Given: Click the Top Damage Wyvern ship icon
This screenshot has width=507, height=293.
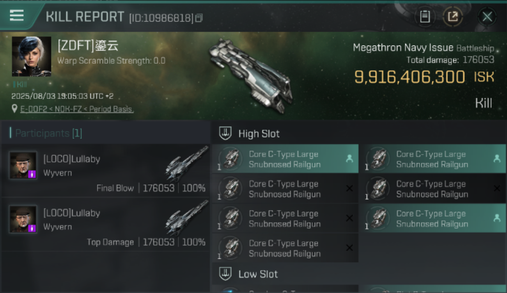Looking at the screenshot, I should 187,218.
